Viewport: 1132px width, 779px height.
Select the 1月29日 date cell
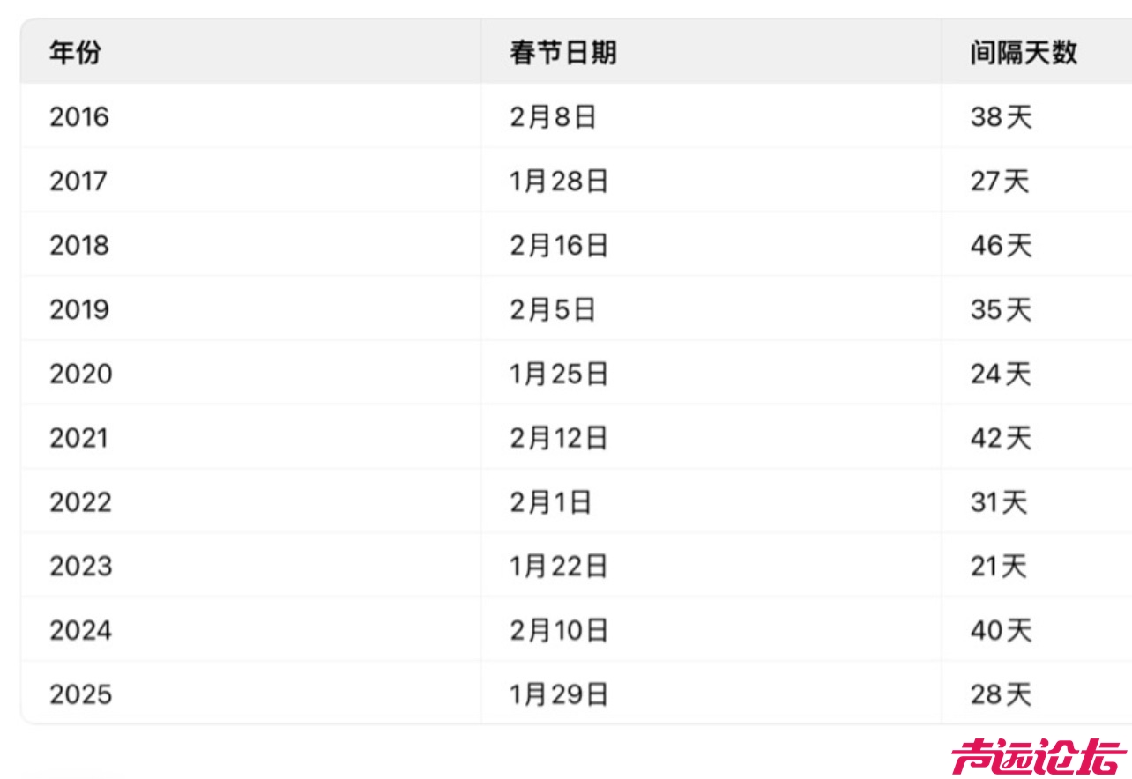(559, 695)
